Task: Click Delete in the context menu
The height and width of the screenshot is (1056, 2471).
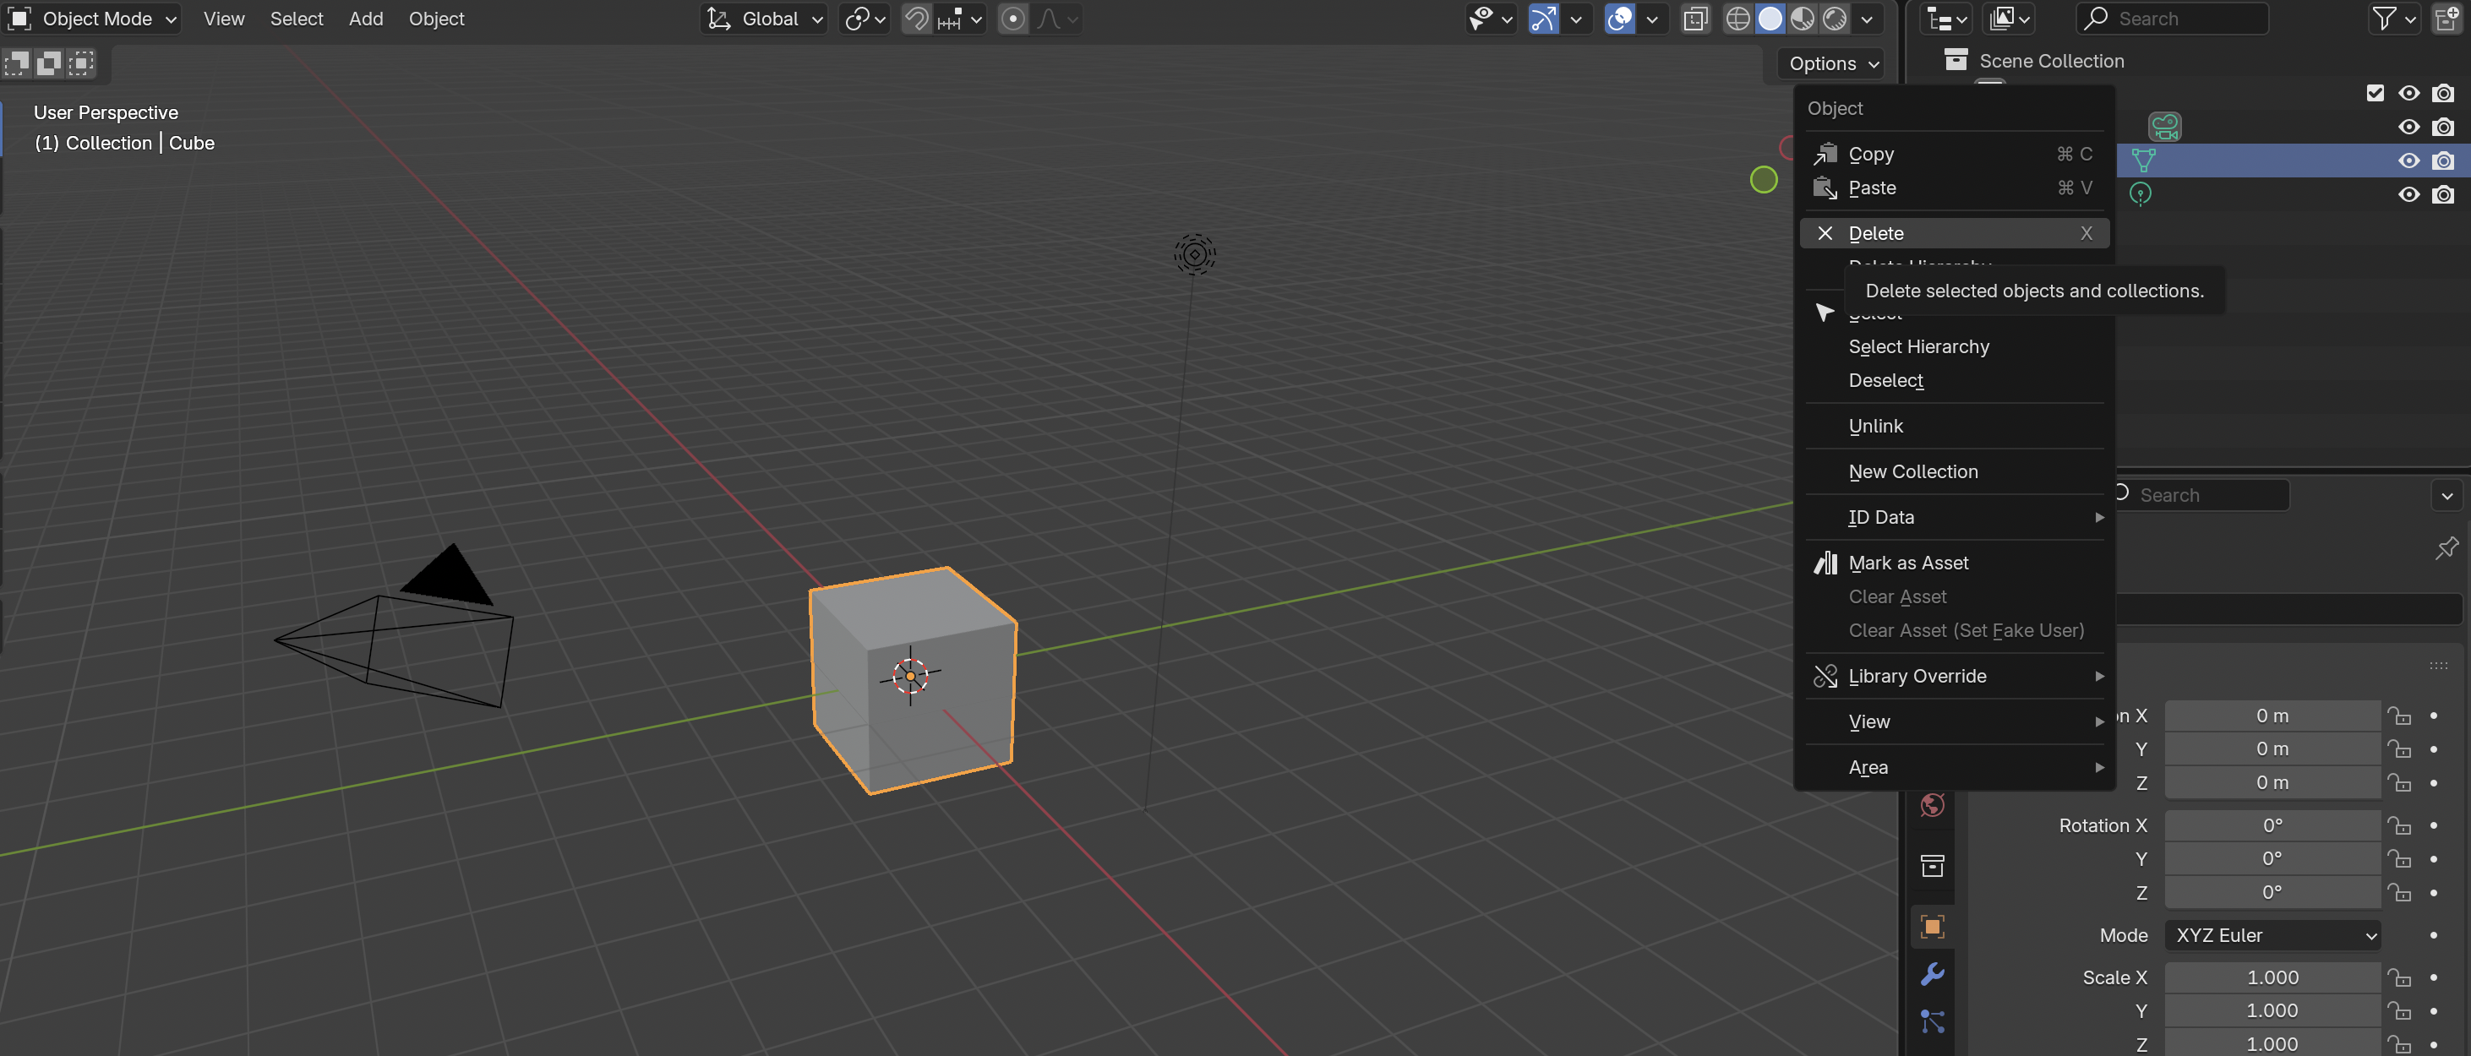Action: point(1954,233)
